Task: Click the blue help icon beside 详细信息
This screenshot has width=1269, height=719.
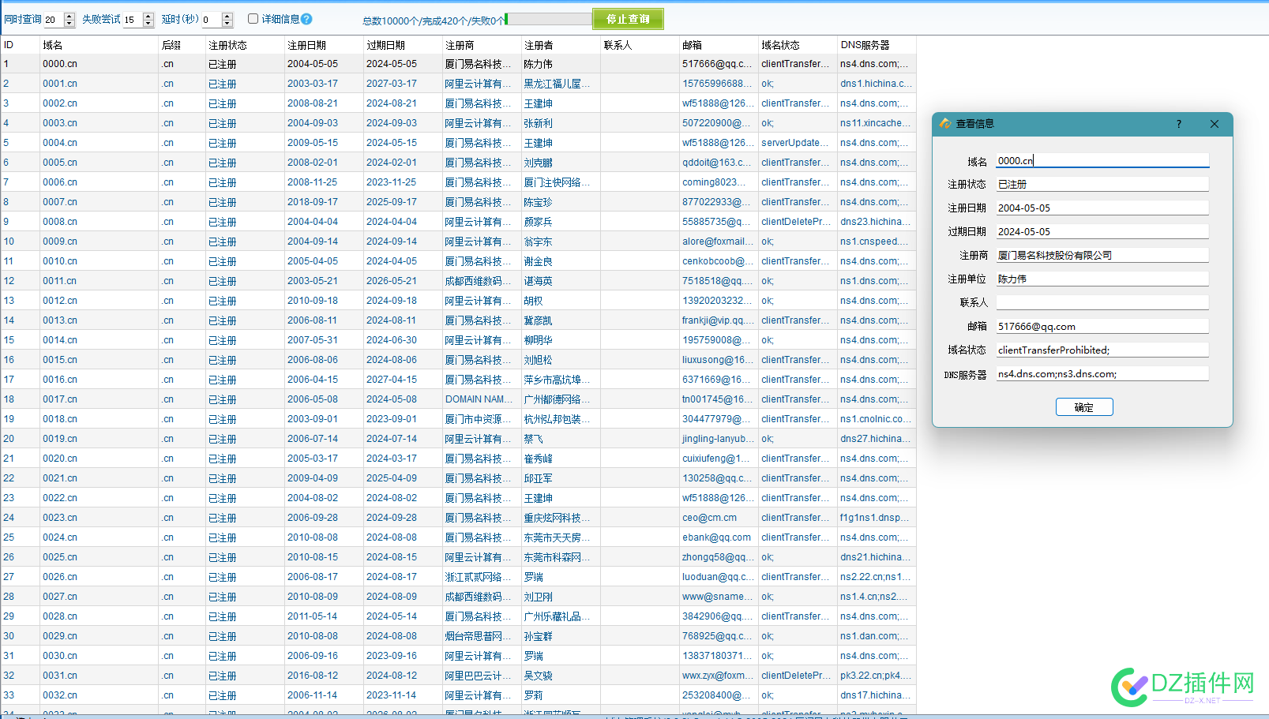Action: [306, 19]
